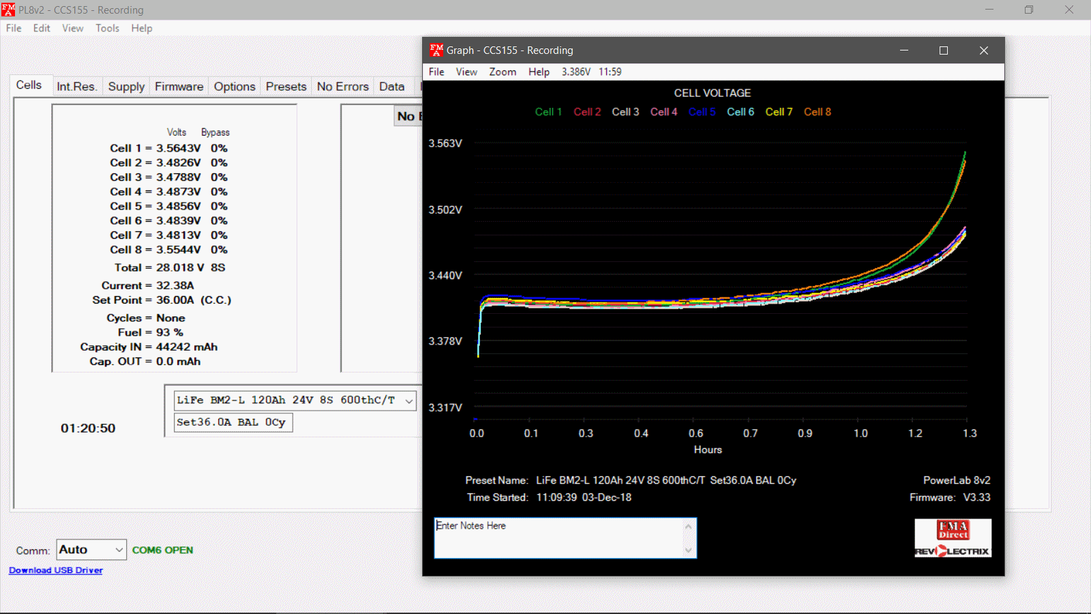Click the Cell 3 legend color label
The height and width of the screenshot is (614, 1091).
[625, 112]
